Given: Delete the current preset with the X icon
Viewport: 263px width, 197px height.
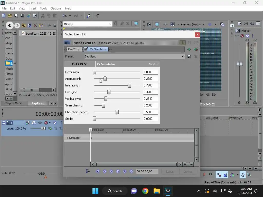Looking at the screenshot, I should (x=196, y=56).
